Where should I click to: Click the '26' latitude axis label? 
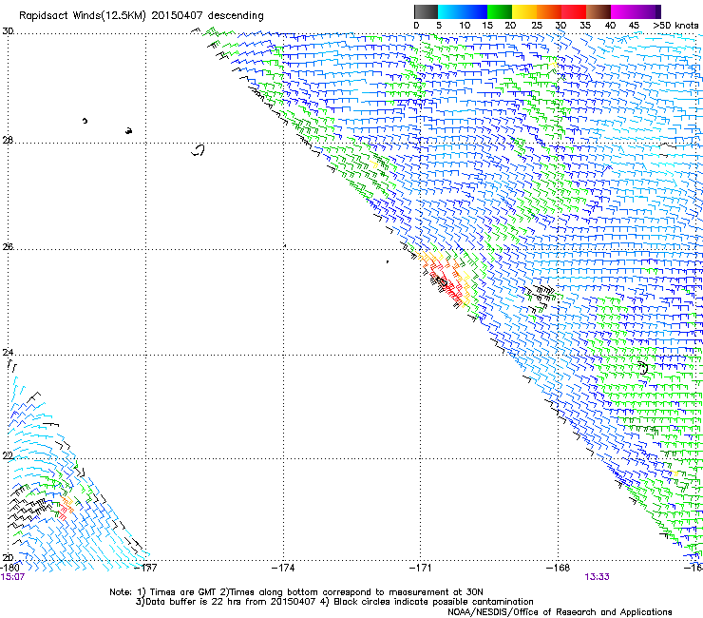(x=8, y=247)
